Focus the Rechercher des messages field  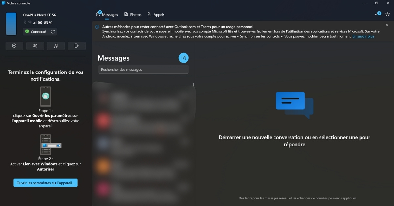[x=143, y=70]
